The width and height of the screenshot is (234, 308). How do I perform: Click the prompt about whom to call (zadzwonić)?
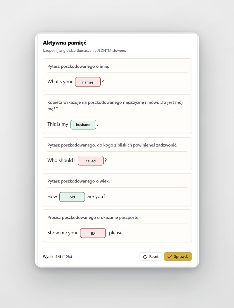pyautogui.click(x=112, y=145)
